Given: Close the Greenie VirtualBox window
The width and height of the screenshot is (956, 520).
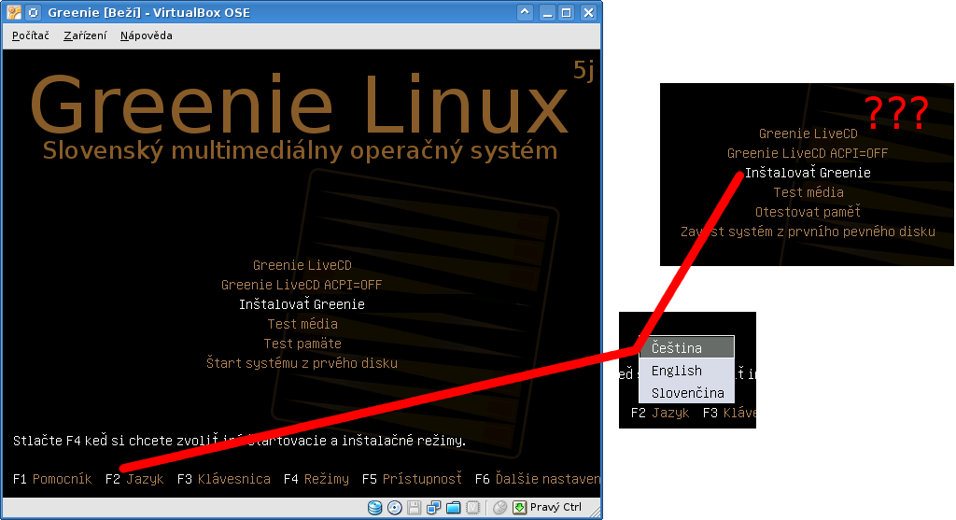Looking at the screenshot, I should pos(588,12).
